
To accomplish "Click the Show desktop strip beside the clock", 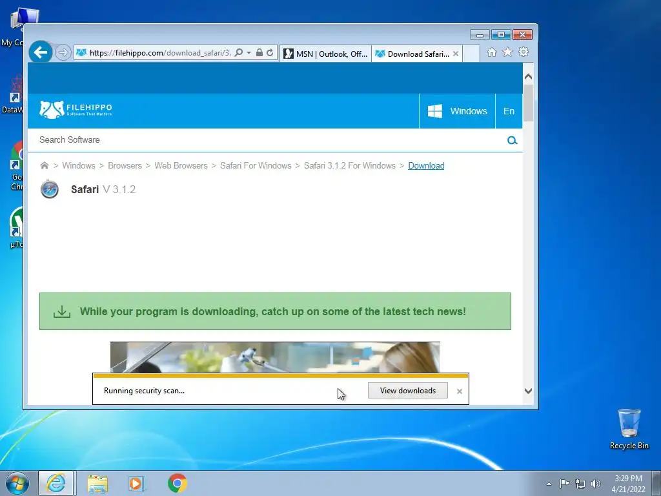I will (656, 483).
